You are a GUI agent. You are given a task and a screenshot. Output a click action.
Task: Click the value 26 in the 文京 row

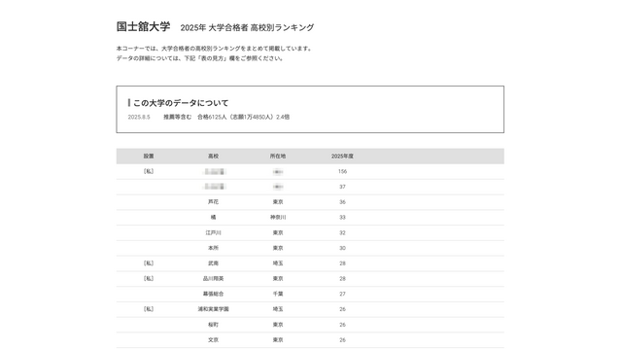pyautogui.click(x=342, y=340)
